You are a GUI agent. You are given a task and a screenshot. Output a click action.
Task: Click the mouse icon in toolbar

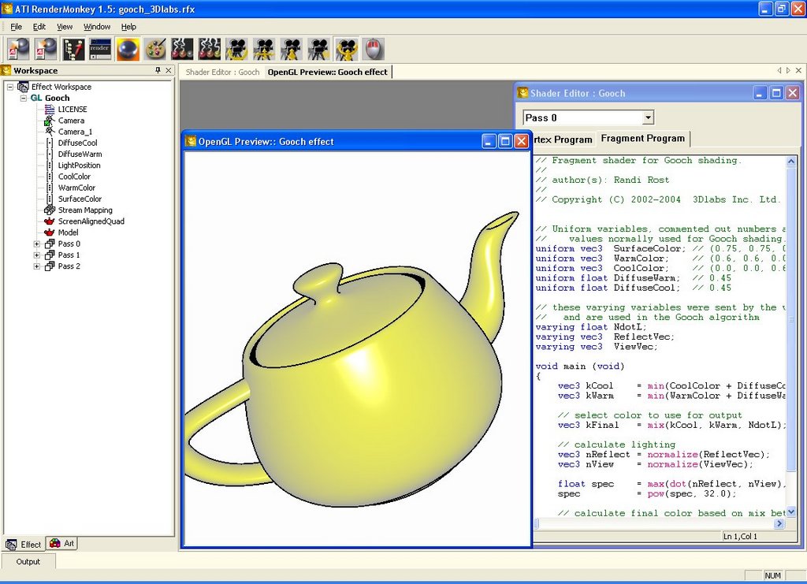pyautogui.click(x=374, y=49)
